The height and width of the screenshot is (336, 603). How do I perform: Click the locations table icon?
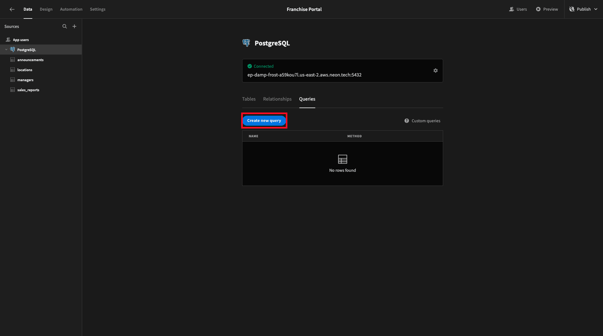point(13,70)
